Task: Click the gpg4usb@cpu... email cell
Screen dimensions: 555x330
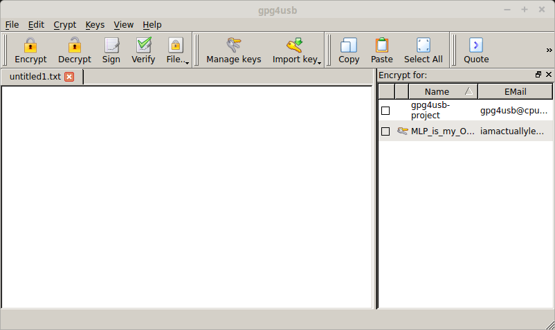Action: (x=513, y=111)
